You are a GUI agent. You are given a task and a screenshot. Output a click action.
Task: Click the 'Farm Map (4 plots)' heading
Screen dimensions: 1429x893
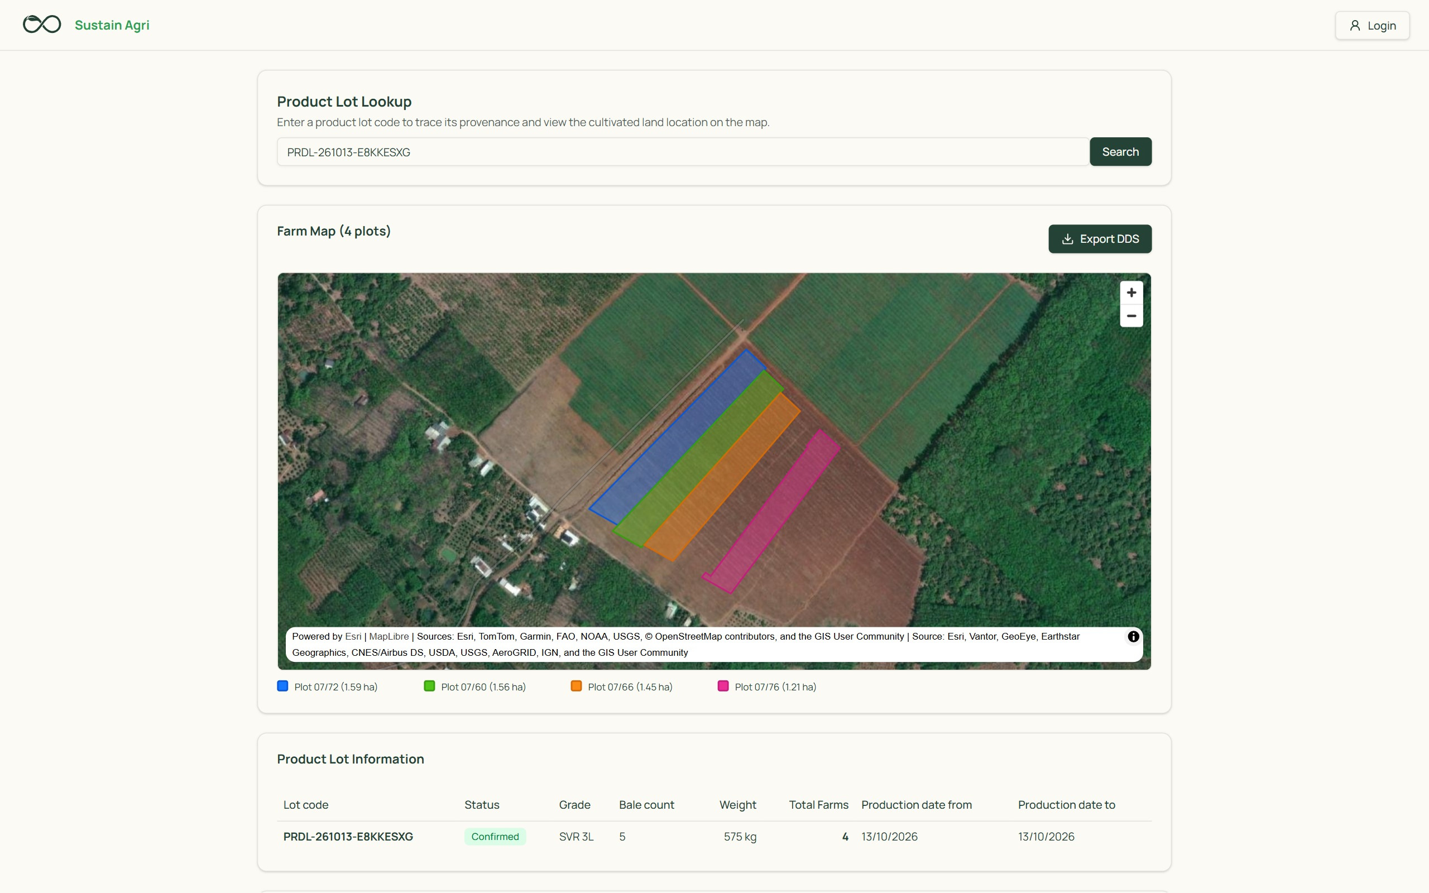pyautogui.click(x=334, y=231)
